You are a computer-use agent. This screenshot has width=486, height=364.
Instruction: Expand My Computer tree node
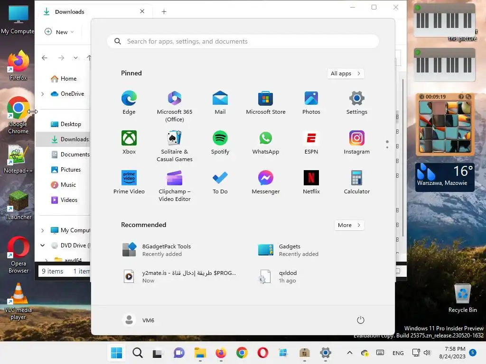click(43, 230)
